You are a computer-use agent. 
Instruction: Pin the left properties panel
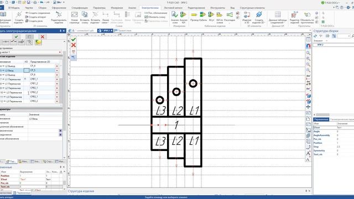click(x=60, y=31)
